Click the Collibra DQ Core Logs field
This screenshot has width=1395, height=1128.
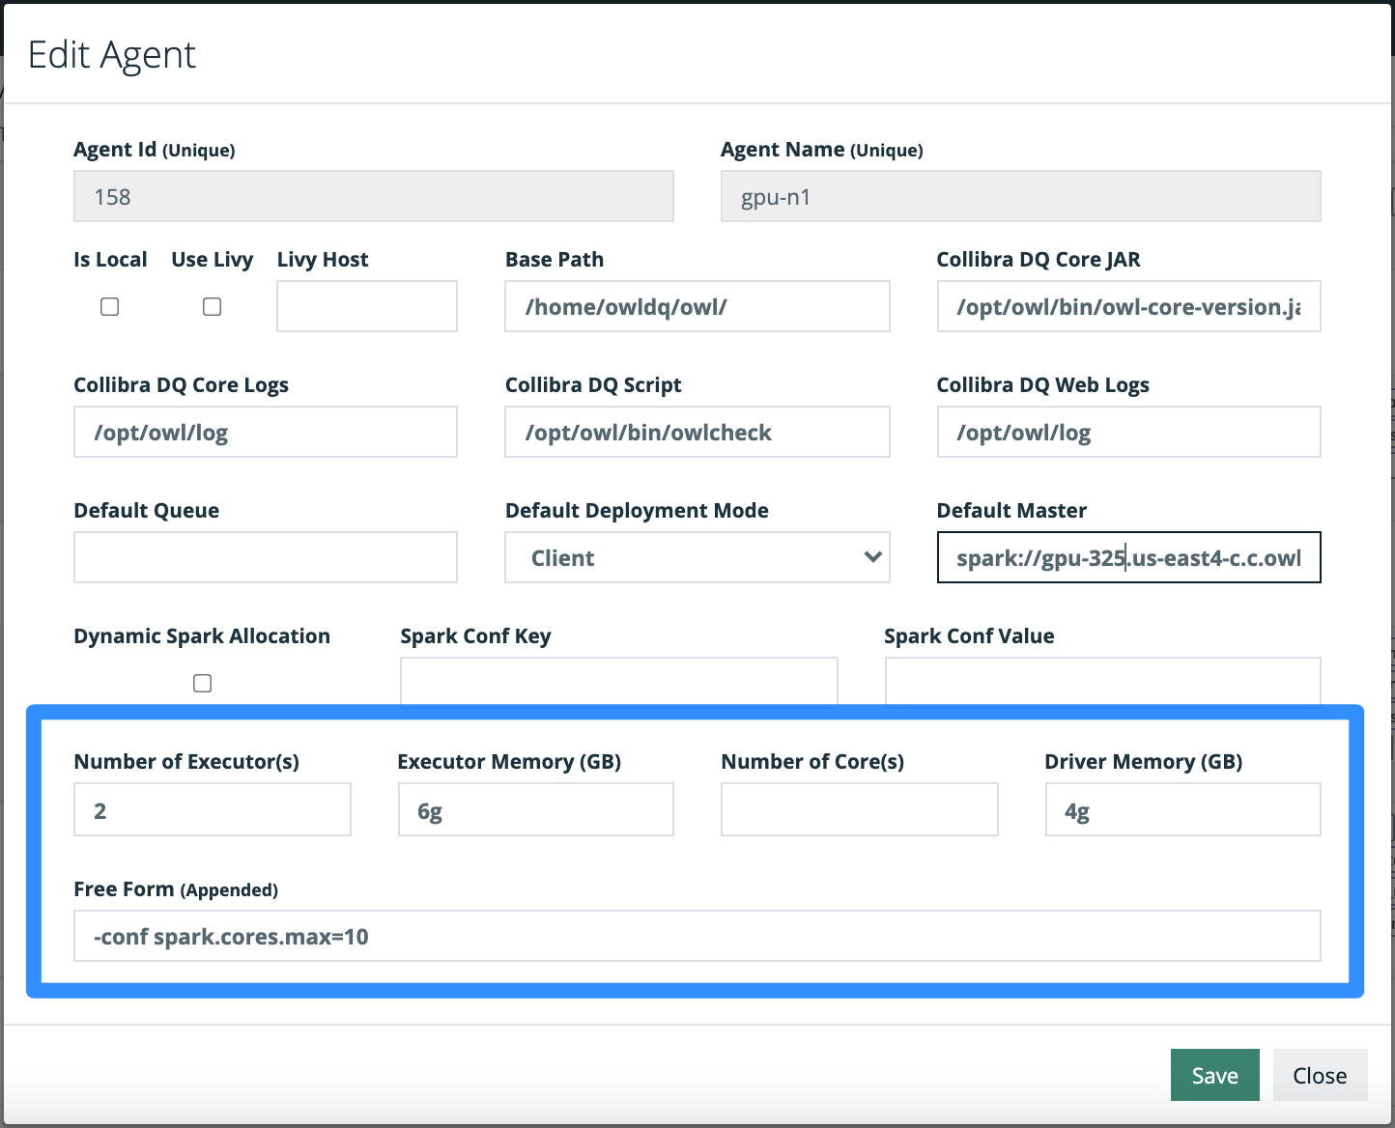click(x=265, y=433)
